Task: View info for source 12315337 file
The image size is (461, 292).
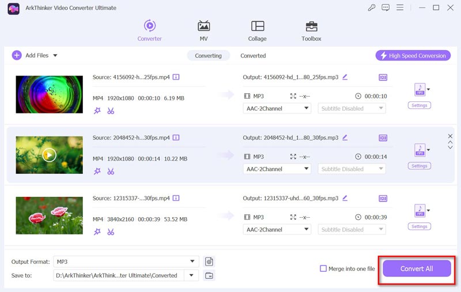Action: 176,198
